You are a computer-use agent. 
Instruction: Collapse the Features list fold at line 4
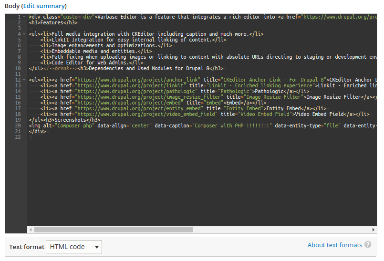pyautogui.click(x=24, y=34)
